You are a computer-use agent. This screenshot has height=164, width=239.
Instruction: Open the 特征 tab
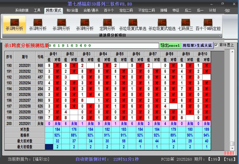pyautogui.click(x=176, y=11)
